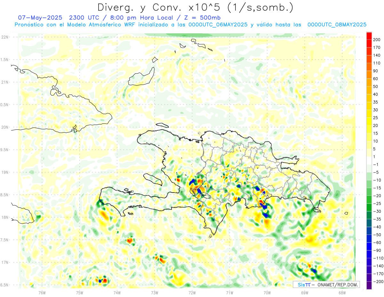Click the '18N' latitude label

click(x=4, y=217)
